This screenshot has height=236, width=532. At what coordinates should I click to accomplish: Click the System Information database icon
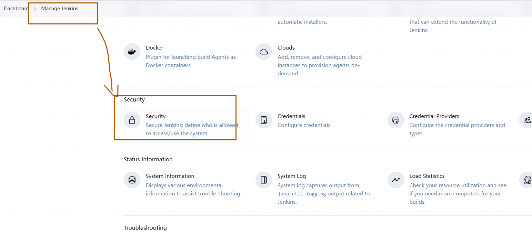tap(132, 180)
